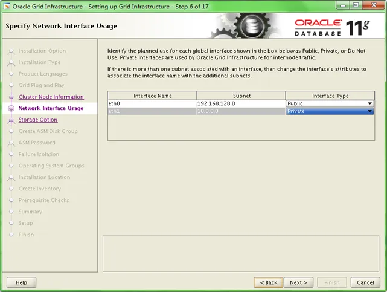Click the Create Inventory step

39,189
